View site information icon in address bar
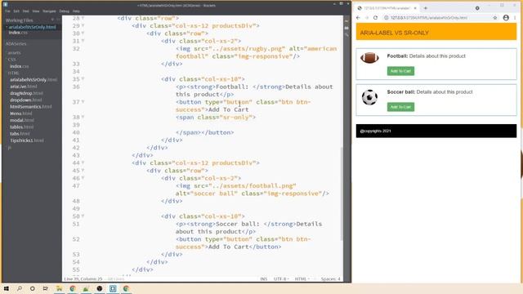 [x=386, y=18]
